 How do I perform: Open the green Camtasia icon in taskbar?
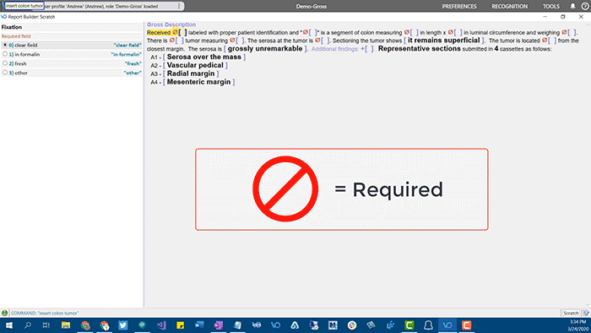point(409,325)
